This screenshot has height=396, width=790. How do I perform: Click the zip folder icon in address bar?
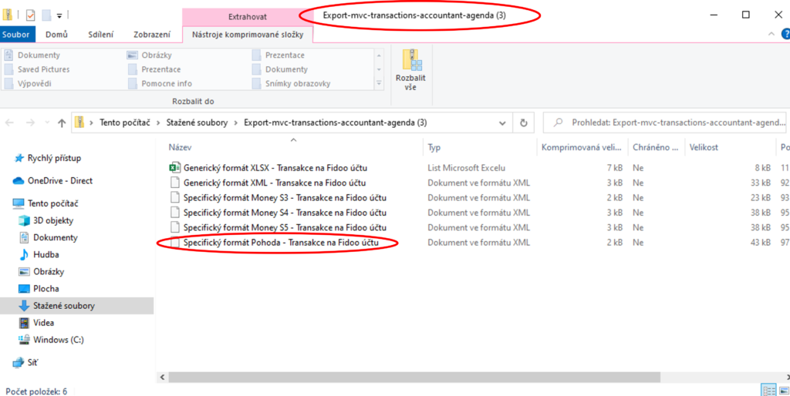[79, 122]
